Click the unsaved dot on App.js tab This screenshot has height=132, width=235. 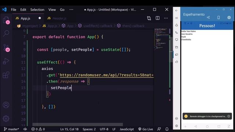click(40, 18)
